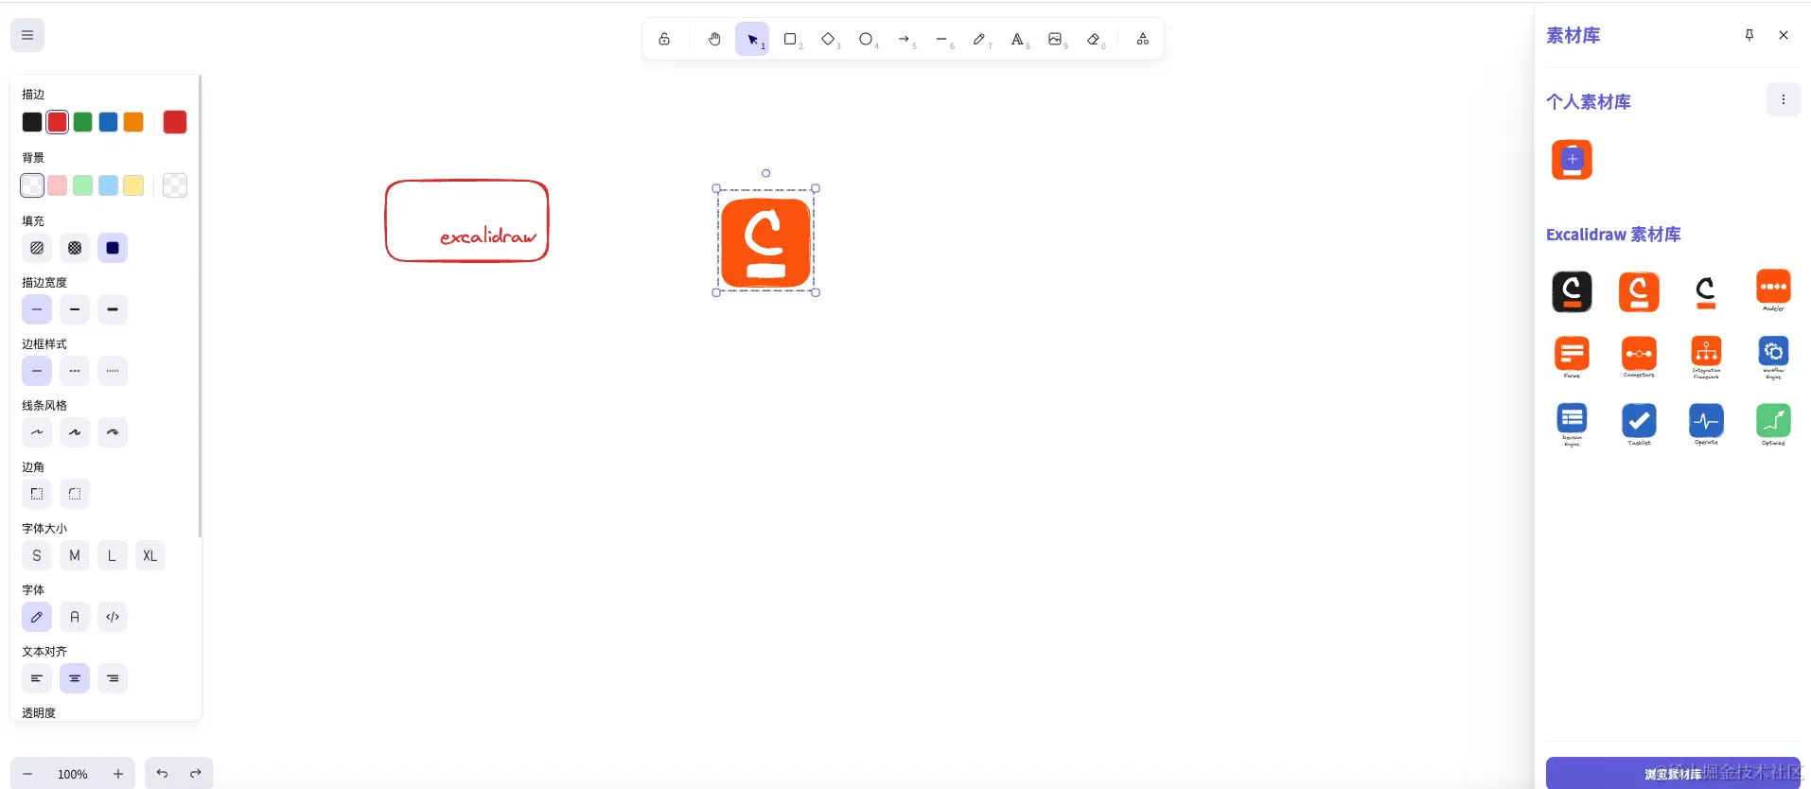The height and width of the screenshot is (789, 1811).
Task: Pick the green stroke color
Action: click(x=83, y=122)
